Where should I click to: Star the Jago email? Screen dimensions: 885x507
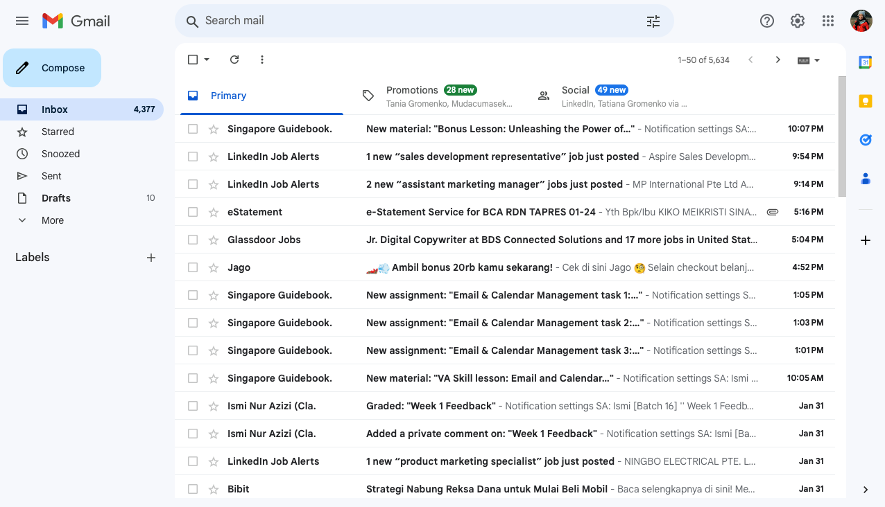tap(214, 267)
